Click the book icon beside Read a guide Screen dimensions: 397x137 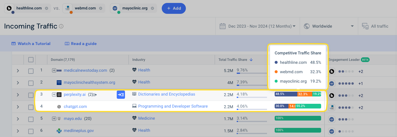[x=67, y=44]
